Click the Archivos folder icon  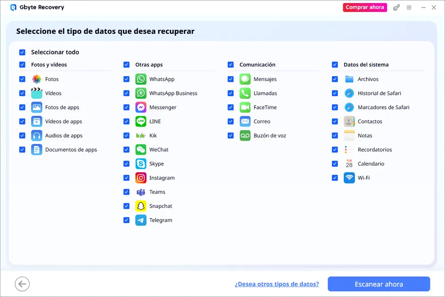tap(349, 79)
